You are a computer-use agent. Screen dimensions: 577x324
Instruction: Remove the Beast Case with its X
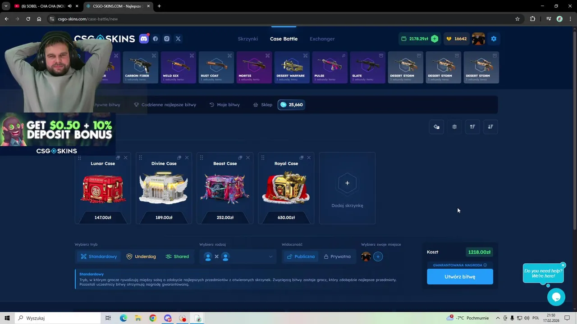[x=247, y=157]
